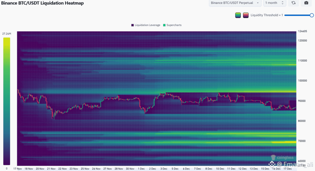Click the 27.24M scale maximum label
The image size is (315, 171).
[x=6, y=34]
